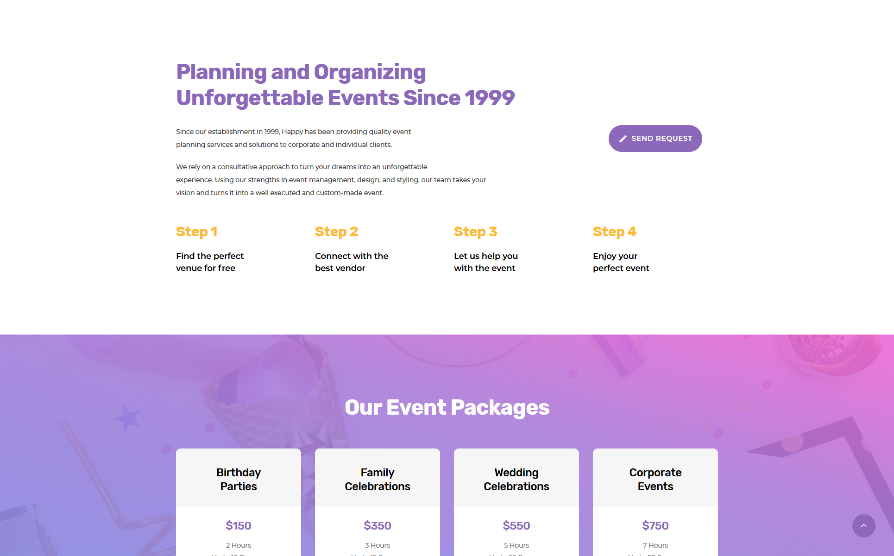Screen dimensions: 894x556
Task: Select the Family Celebrations package title
Action: click(378, 479)
